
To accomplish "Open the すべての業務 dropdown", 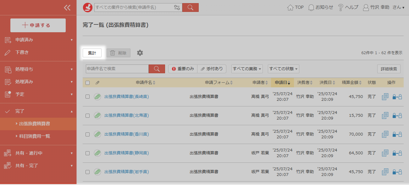I will (x=247, y=69).
